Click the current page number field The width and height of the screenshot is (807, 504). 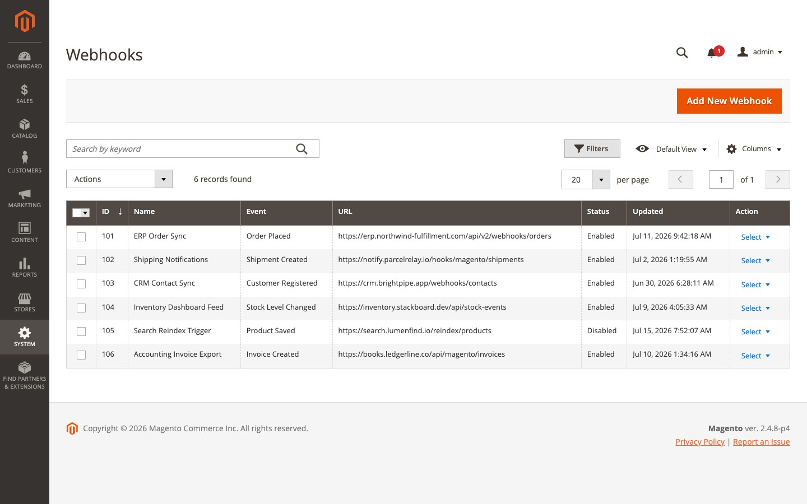[721, 180]
